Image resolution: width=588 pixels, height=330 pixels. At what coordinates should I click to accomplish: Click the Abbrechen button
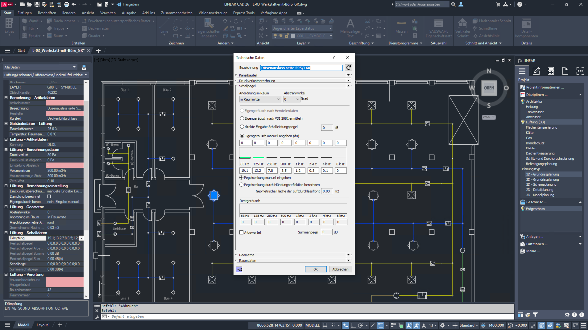(340, 269)
